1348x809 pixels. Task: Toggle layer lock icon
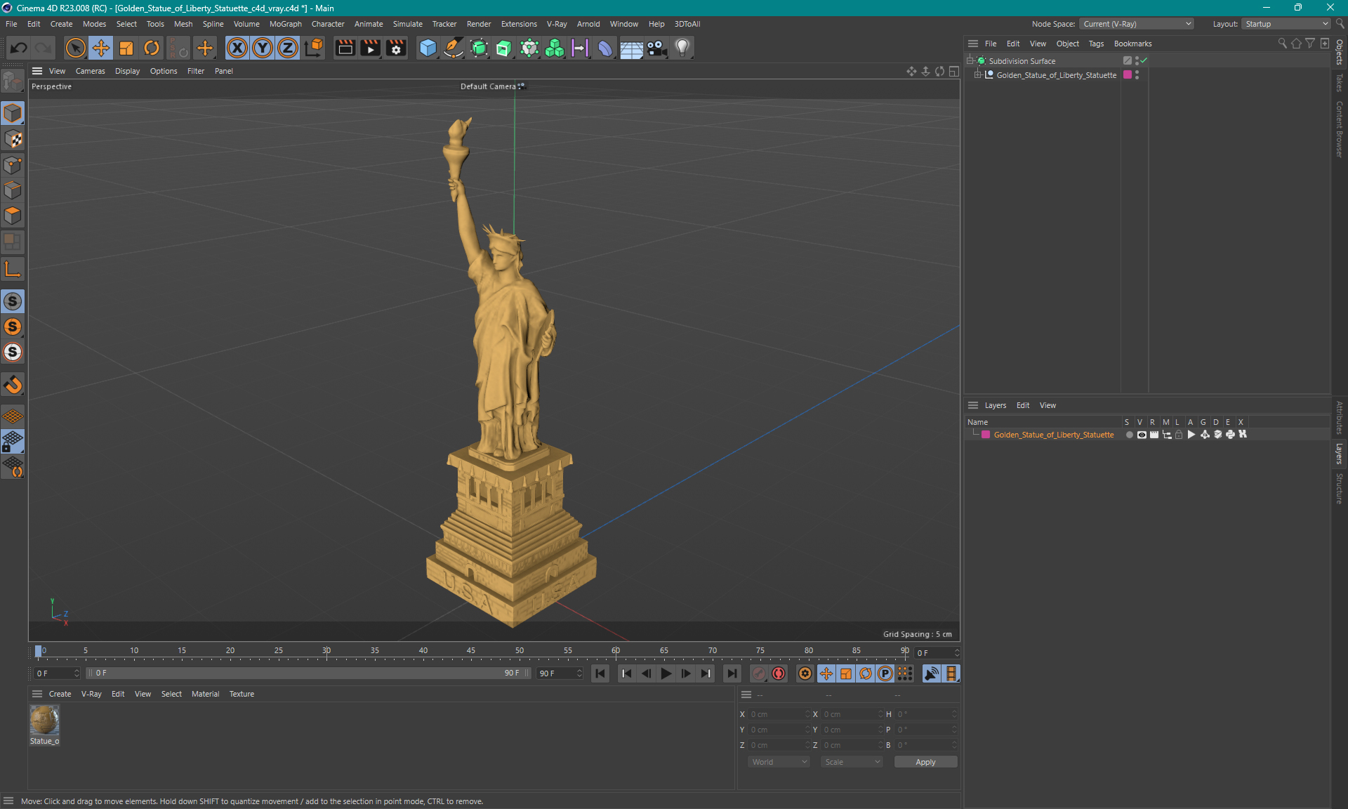(1179, 435)
